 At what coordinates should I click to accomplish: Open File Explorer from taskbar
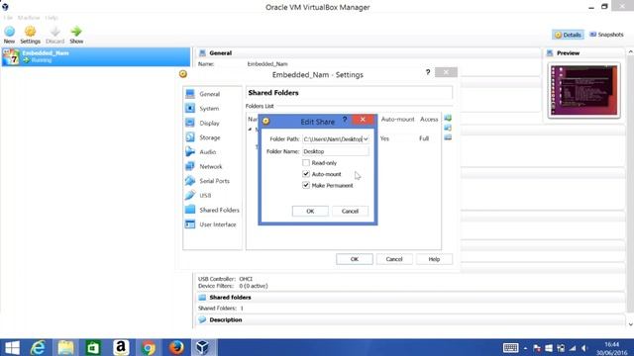pos(65,347)
